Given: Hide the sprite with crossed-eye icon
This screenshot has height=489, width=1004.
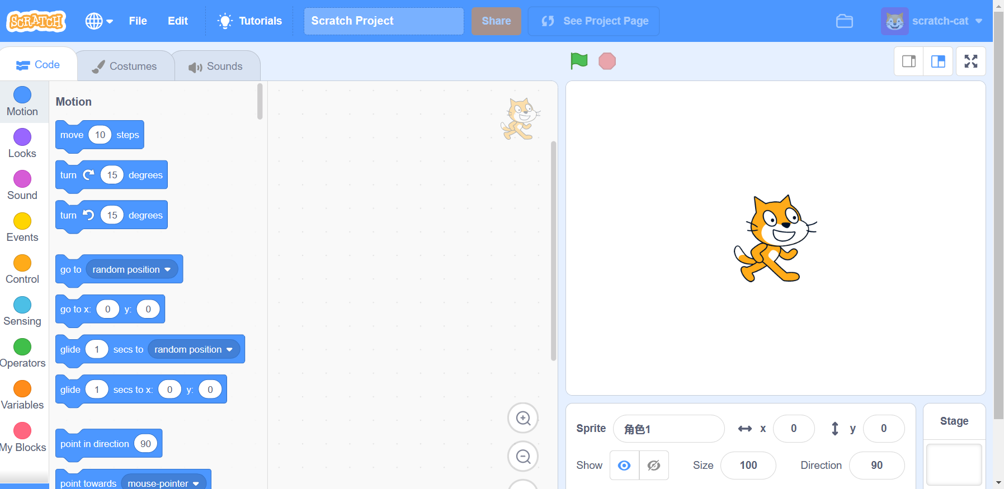Looking at the screenshot, I should 654,465.
